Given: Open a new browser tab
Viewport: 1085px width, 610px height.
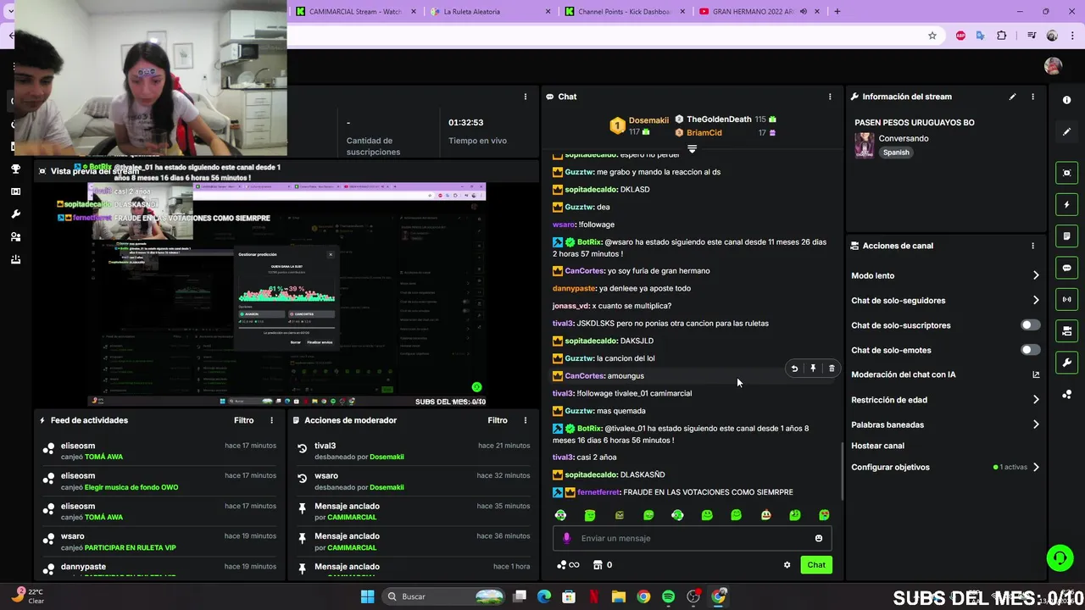Looking at the screenshot, I should point(837,12).
